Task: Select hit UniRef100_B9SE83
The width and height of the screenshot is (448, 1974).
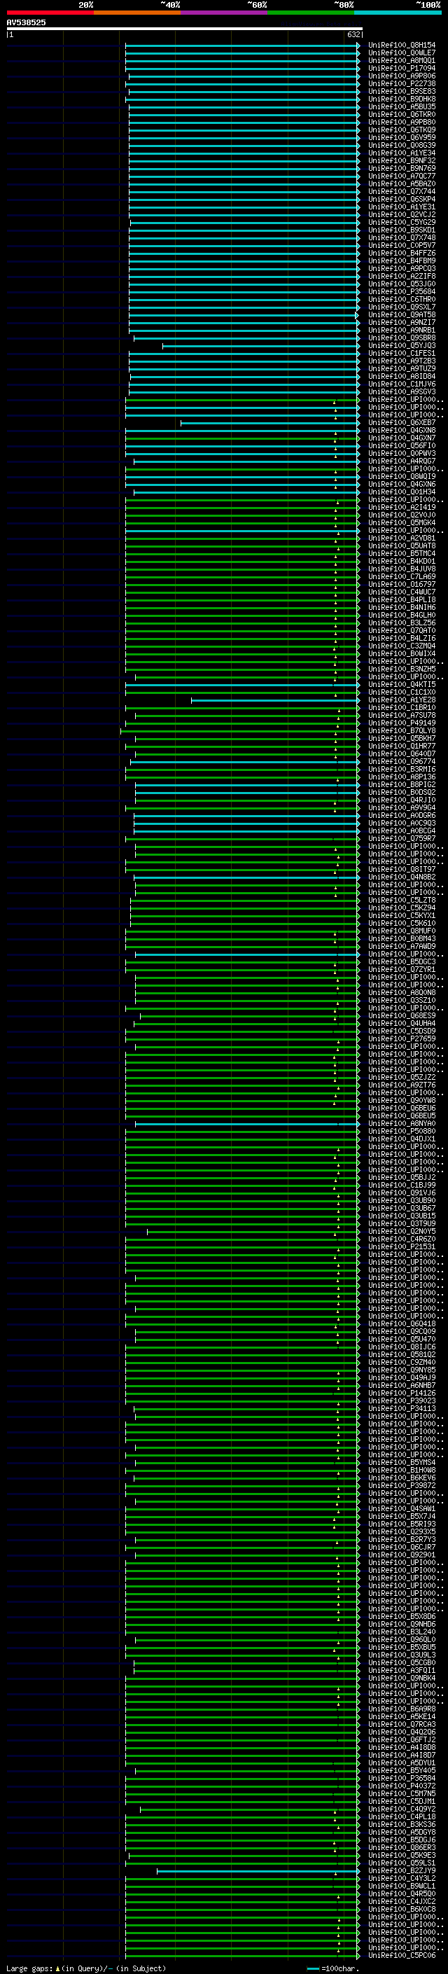Action: tap(402, 91)
